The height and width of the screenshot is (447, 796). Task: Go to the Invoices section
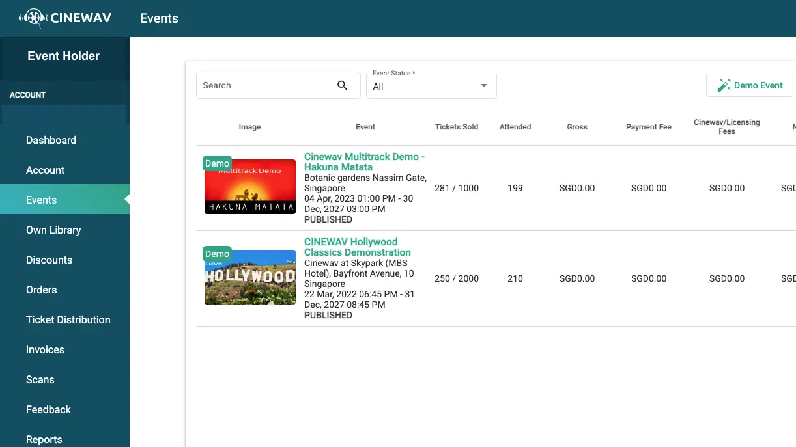point(45,349)
